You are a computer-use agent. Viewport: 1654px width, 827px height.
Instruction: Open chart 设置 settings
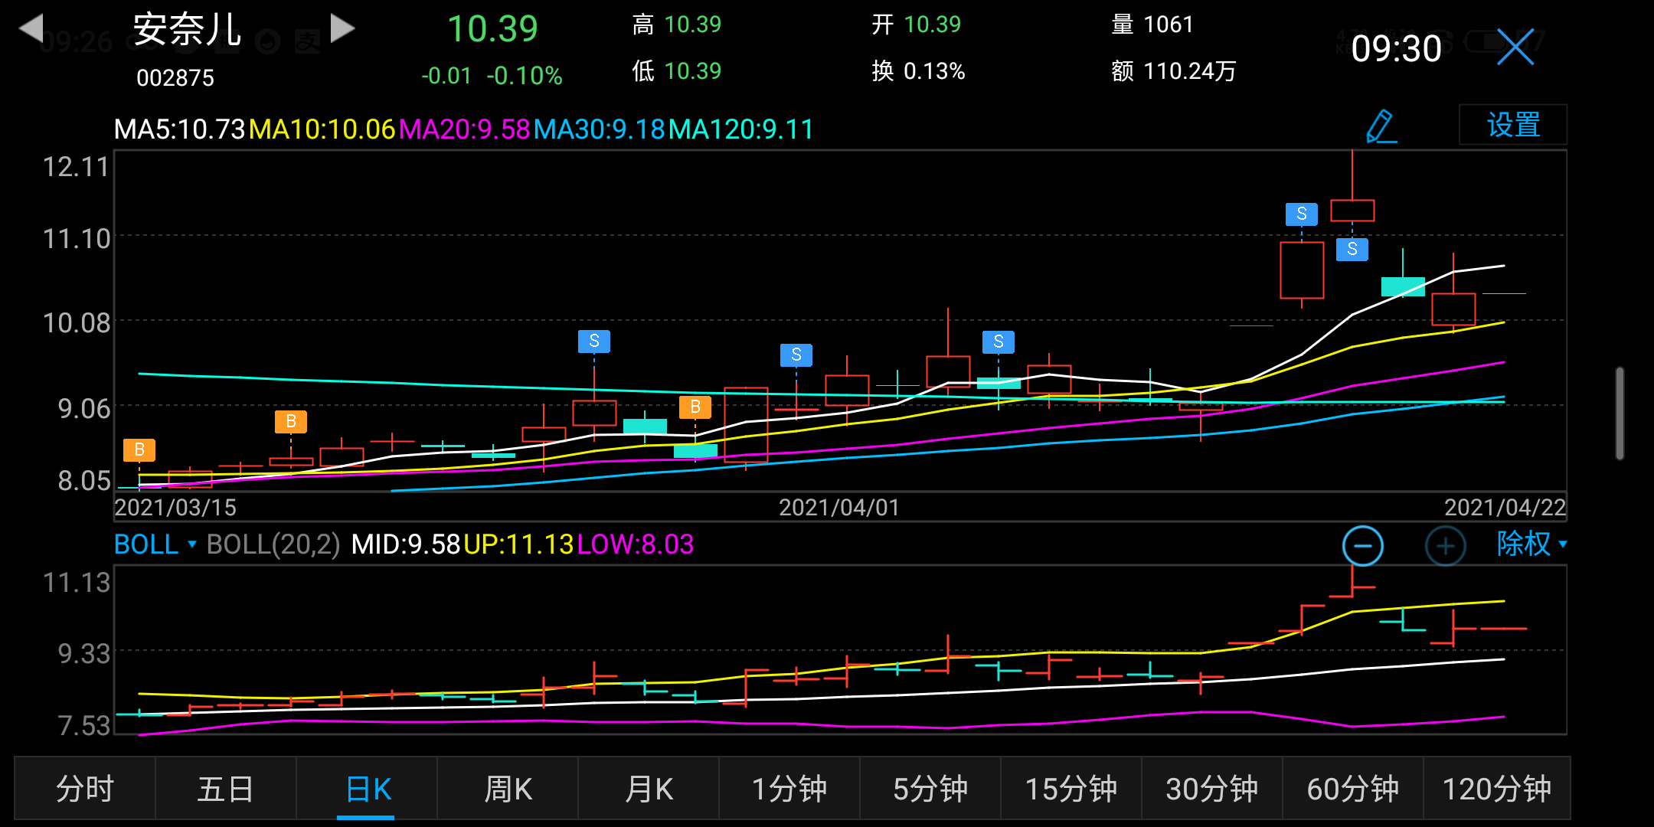pos(1513,125)
